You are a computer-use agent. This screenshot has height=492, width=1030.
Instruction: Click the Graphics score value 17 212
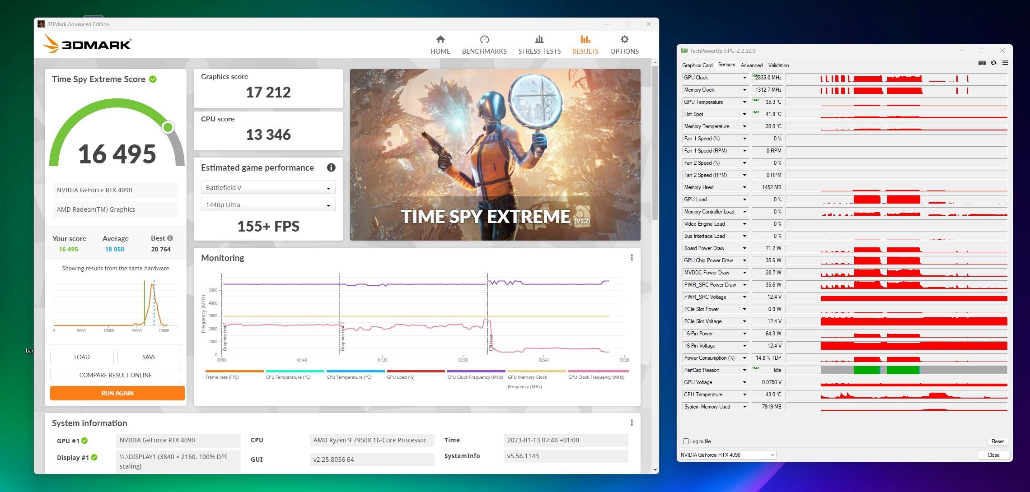click(x=268, y=92)
